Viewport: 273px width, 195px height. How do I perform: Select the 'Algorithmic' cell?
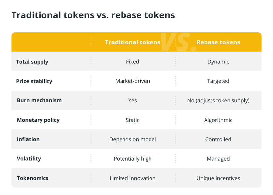(218, 120)
